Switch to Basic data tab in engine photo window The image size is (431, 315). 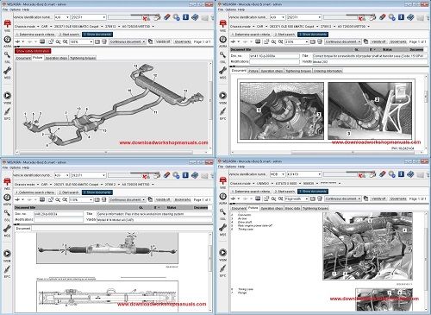292,208
